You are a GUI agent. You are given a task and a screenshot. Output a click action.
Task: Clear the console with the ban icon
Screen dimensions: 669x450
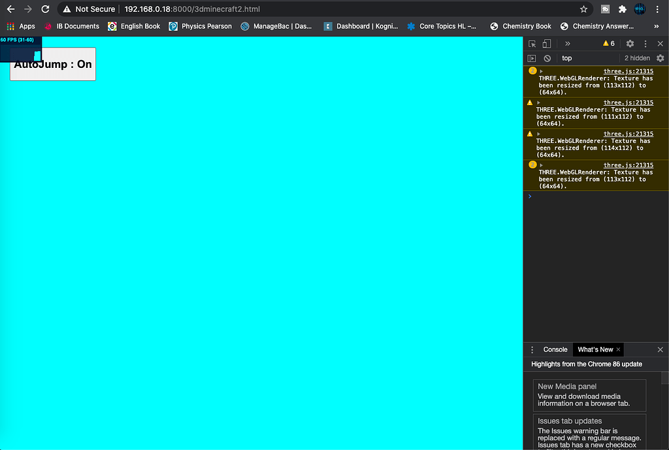pyautogui.click(x=547, y=58)
